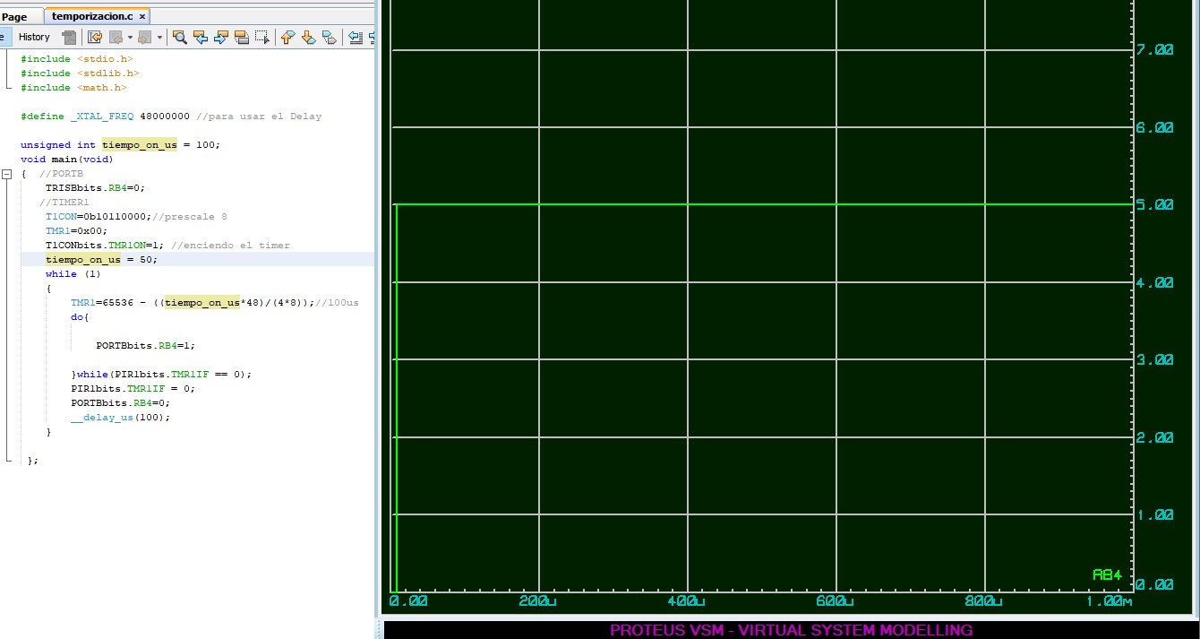Click the TRISBbits.RB4=0 line
The width and height of the screenshot is (1200, 639).
tap(95, 188)
